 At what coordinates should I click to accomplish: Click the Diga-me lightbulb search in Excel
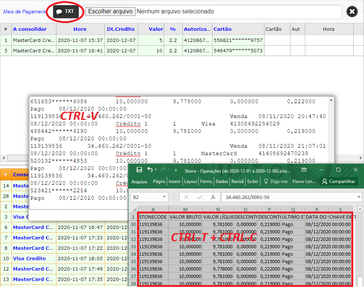(276, 181)
